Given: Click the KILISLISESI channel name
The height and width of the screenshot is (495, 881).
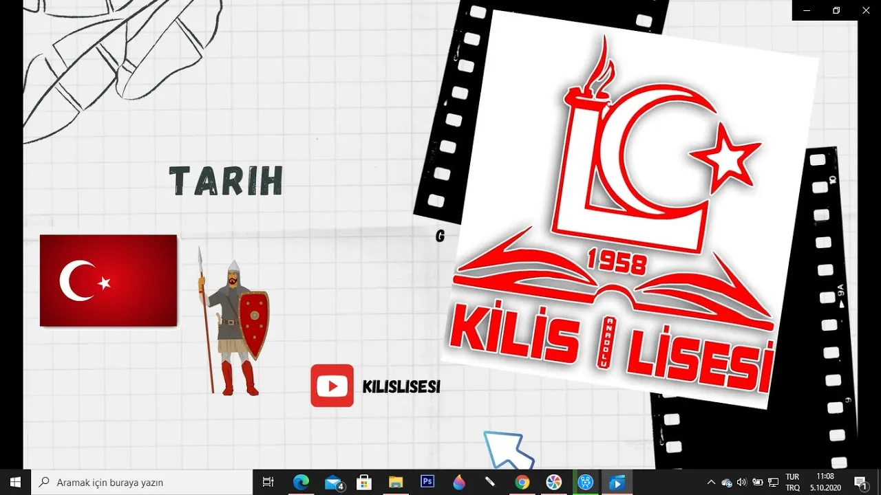Looking at the screenshot, I should point(401,387).
